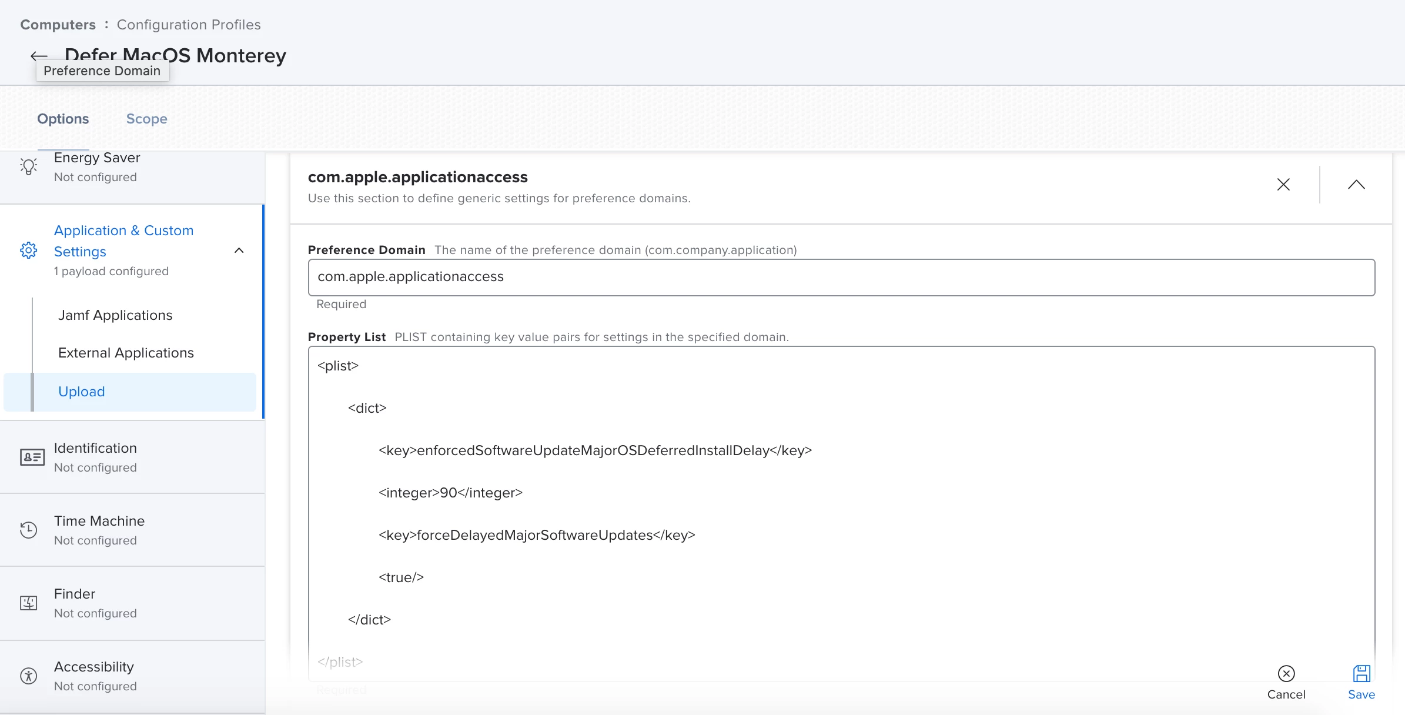Click the Accessibility person icon
The image size is (1405, 715).
click(28, 676)
